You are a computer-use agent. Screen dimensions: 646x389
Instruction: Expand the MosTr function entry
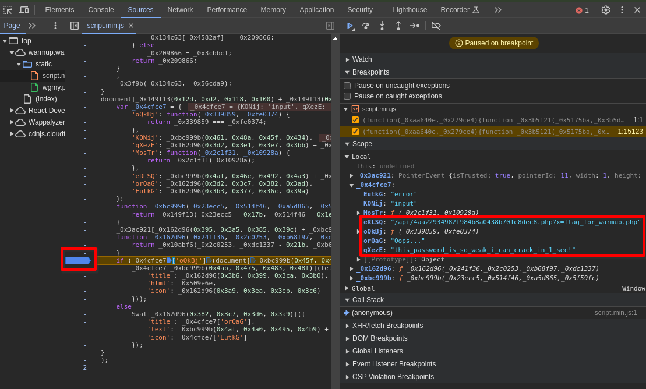tap(358, 213)
